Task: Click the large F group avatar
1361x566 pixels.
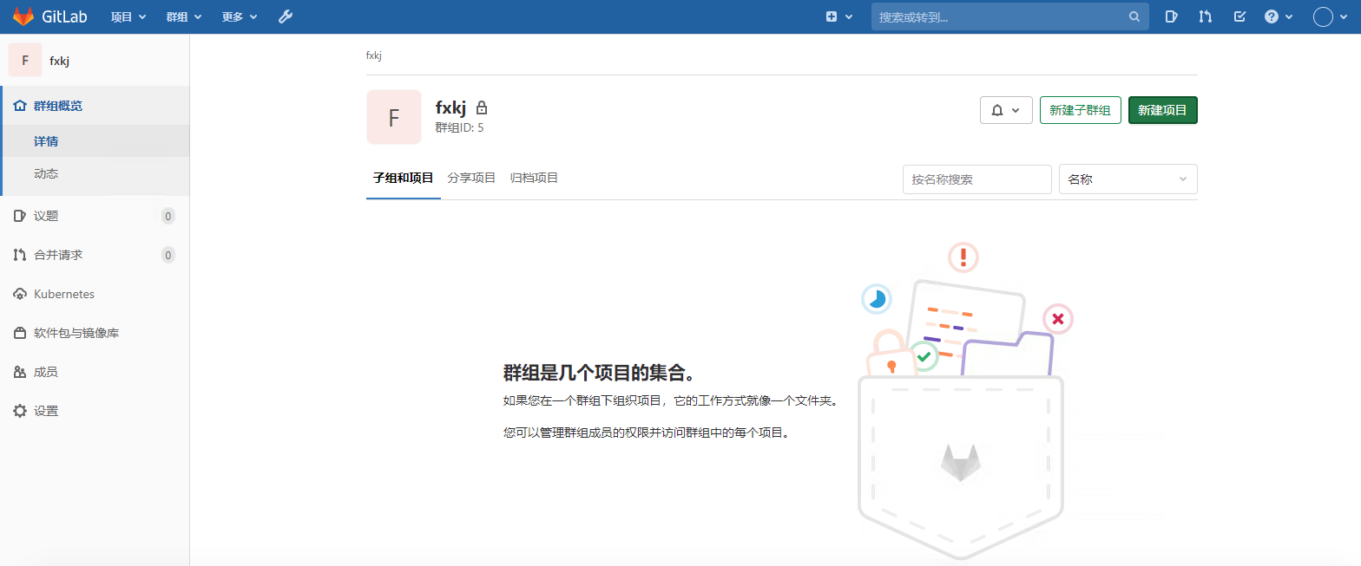Action: point(394,117)
